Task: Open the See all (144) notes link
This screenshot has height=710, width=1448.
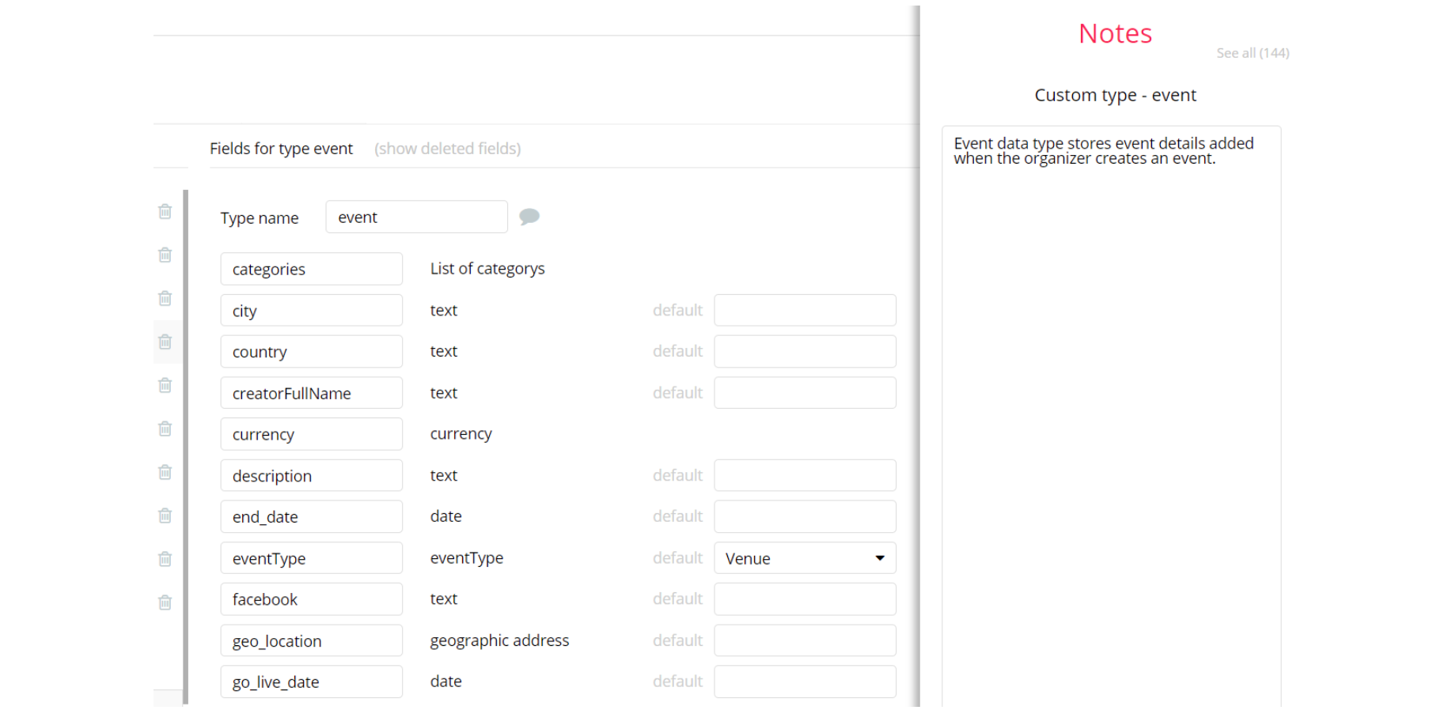Action: [1252, 53]
